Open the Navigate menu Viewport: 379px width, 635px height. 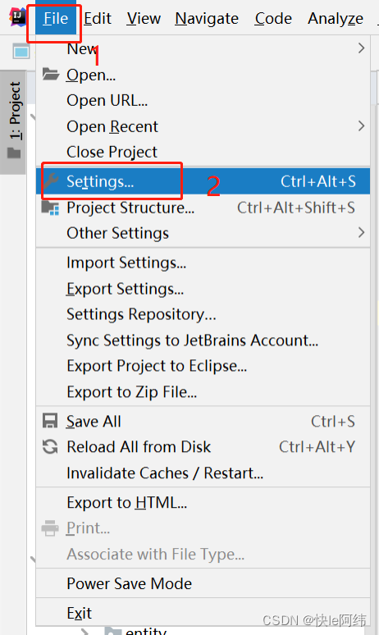(x=207, y=18)
